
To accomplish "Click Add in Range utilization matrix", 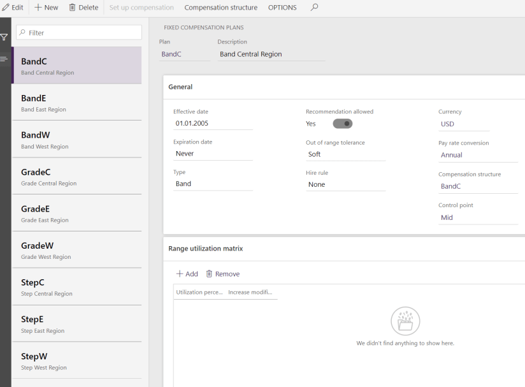I will [x=187, y=274].
